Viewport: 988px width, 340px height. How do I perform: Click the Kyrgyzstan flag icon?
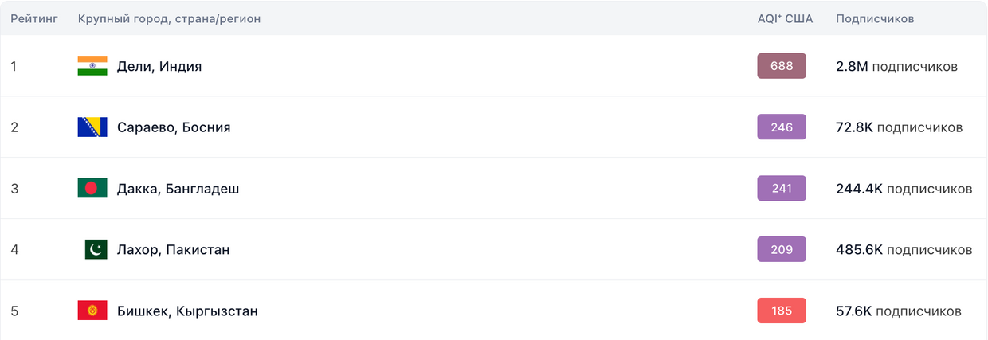click(92, 311)
